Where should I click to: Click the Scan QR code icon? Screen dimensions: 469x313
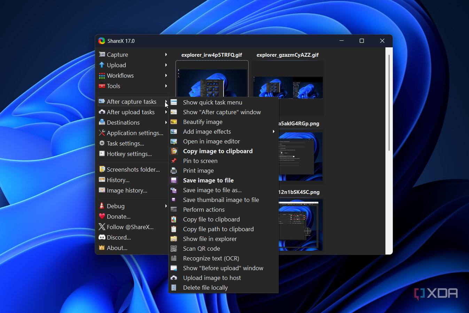[174, 249]
